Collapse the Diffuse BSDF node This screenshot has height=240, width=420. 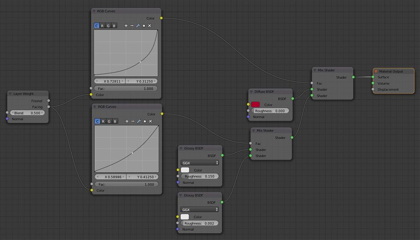pos(251,92)
